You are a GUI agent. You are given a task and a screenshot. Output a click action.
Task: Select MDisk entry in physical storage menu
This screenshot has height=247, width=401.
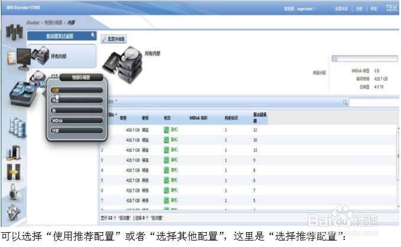(x=77, y=121)
